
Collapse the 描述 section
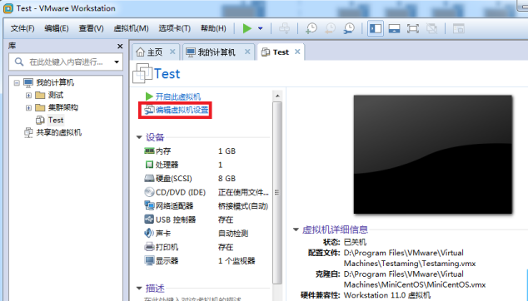[x=139, y=289]
